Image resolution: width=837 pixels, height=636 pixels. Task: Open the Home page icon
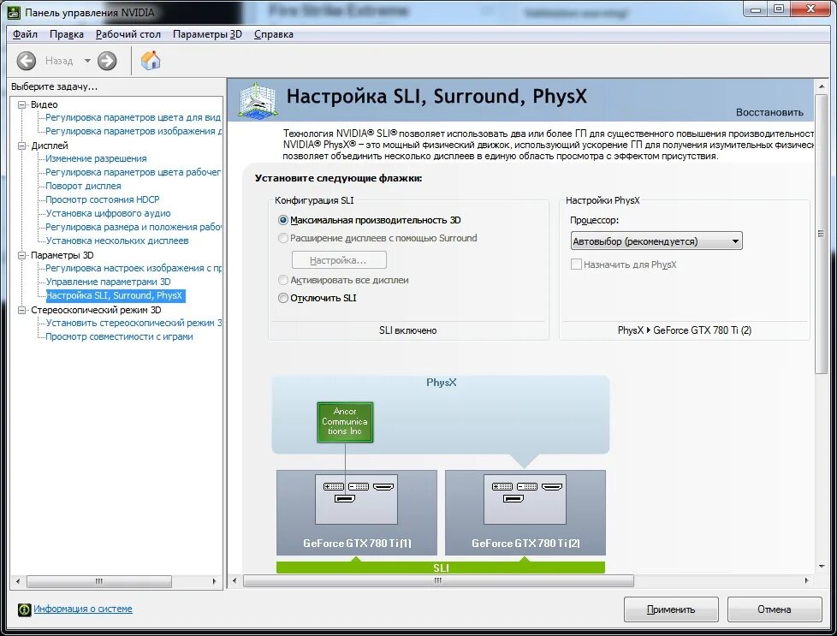[151, 60]
